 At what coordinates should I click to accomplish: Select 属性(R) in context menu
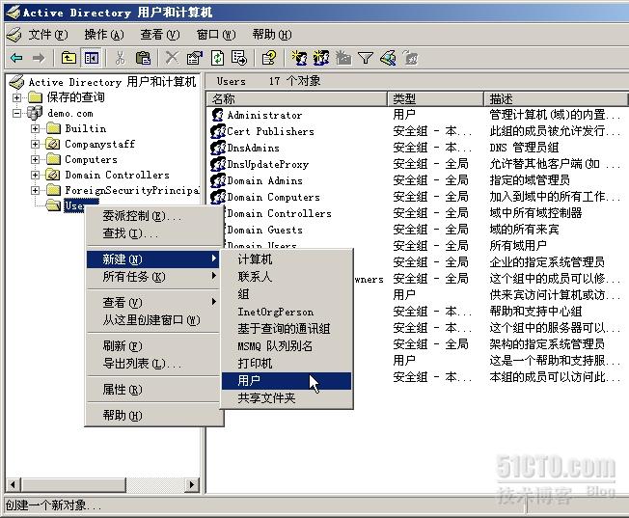[x=153, y=390]
